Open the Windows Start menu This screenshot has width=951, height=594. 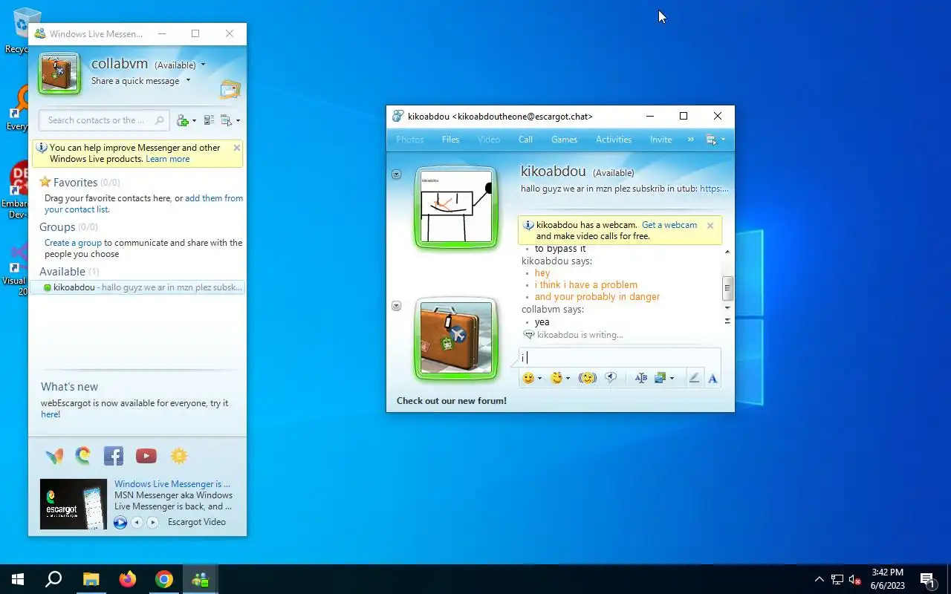point(18,579)
